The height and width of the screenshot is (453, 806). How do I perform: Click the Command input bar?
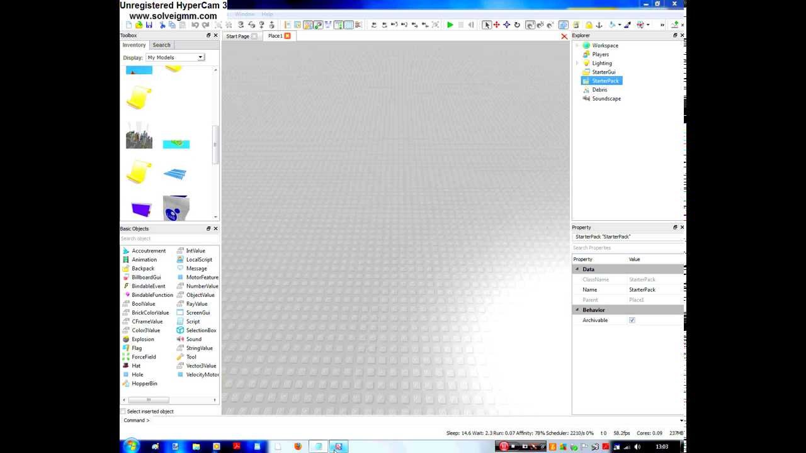tap(414, 420)
